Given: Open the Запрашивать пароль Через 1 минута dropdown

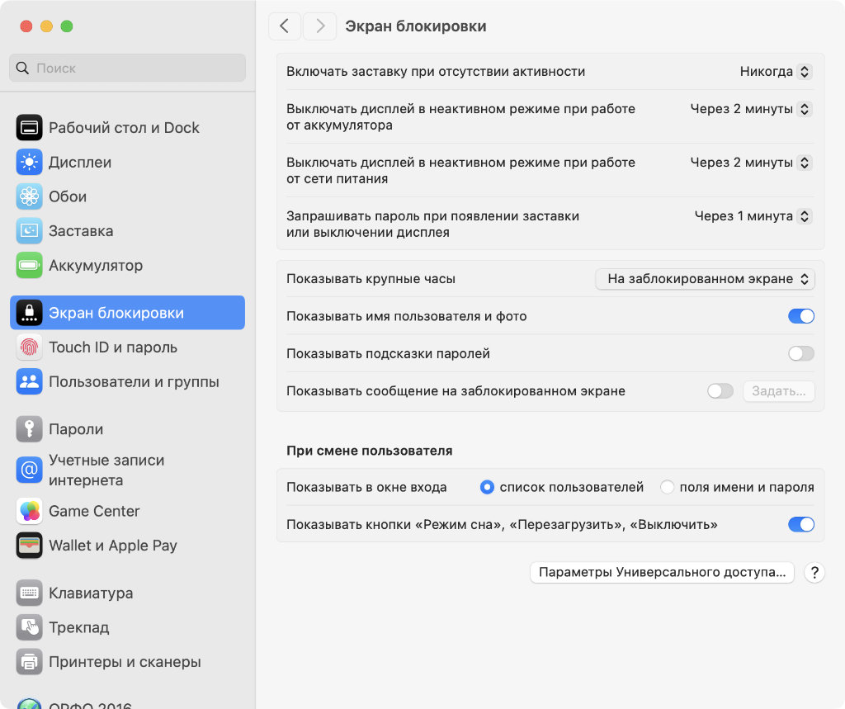Looking at the screenshot, I should 753,216.
